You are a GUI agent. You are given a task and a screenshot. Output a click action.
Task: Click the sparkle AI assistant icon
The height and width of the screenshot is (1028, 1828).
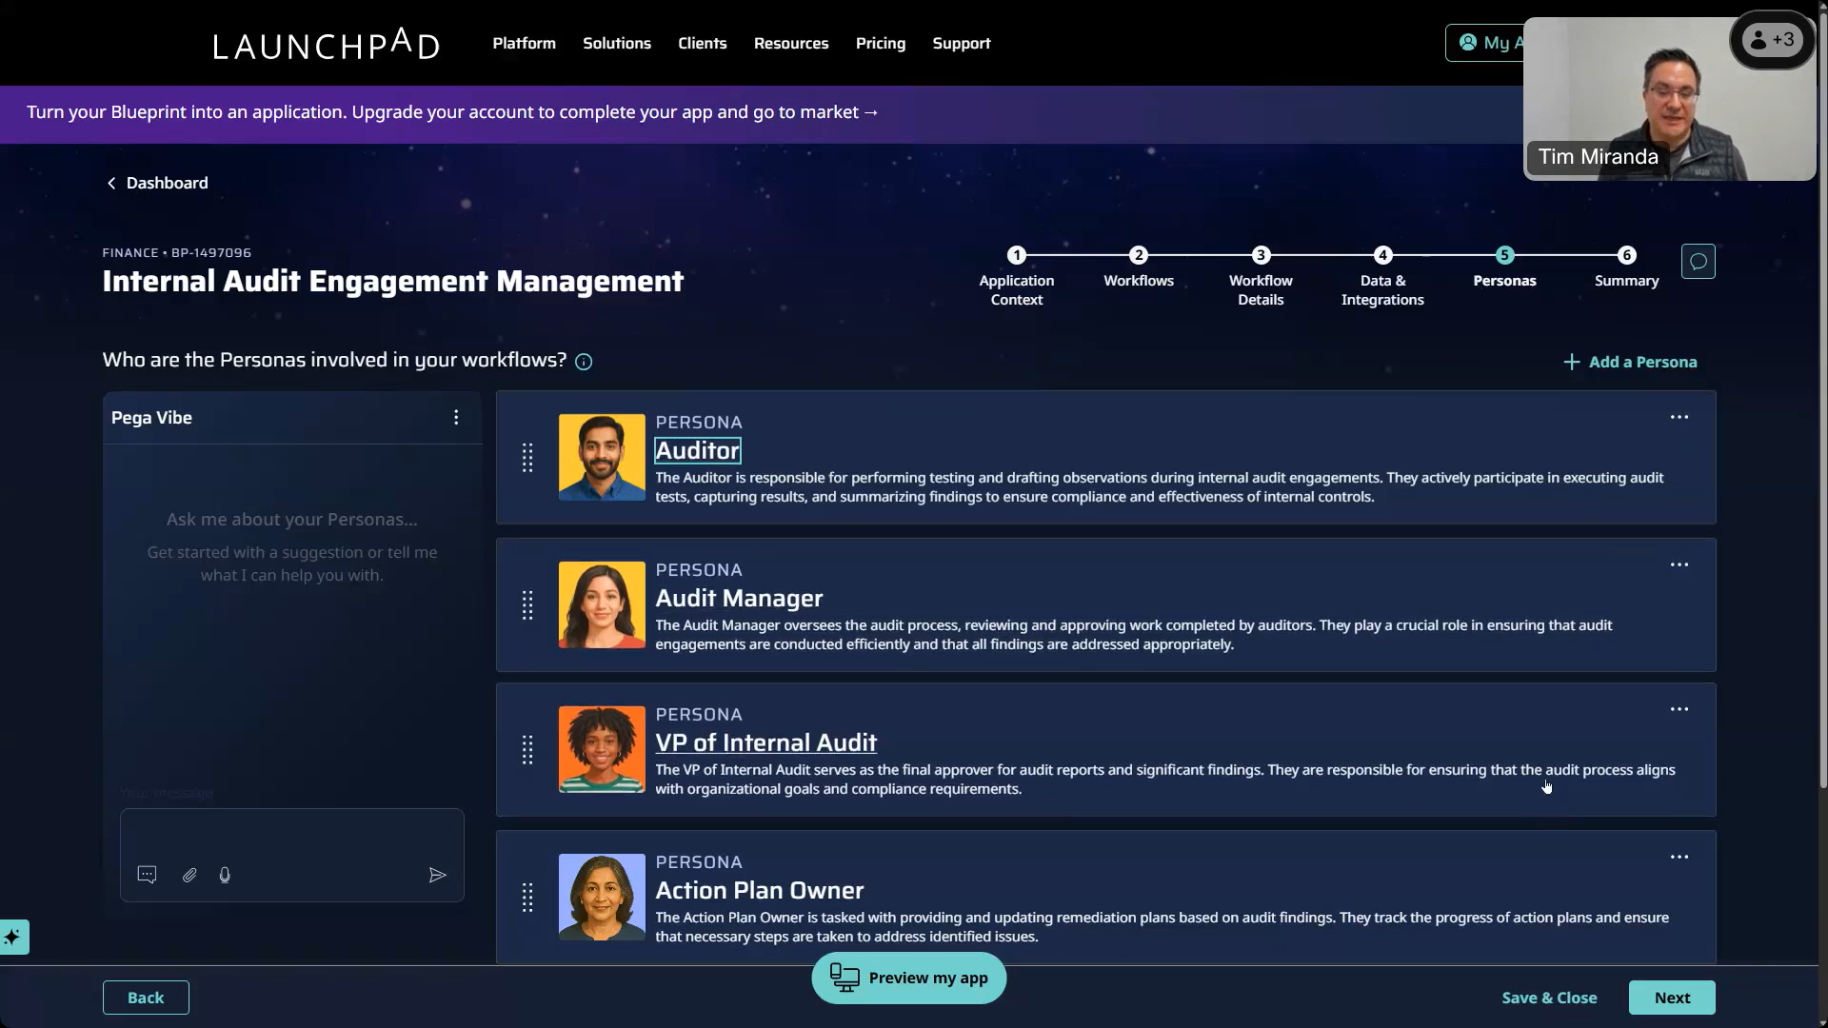click(x=13, y=937)
